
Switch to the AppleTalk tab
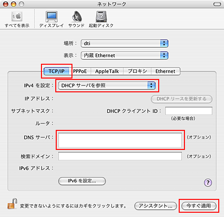coord(107,71)
